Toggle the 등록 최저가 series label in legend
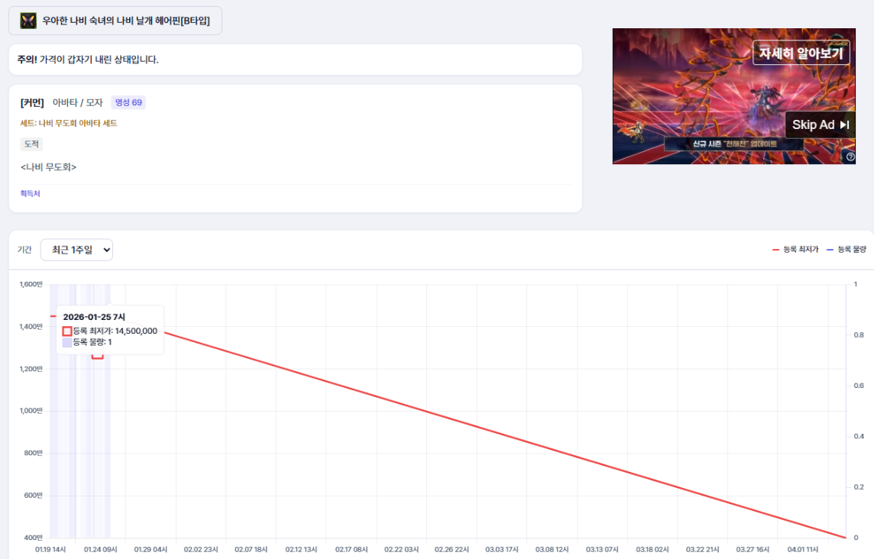The width and height of the screenshot is (874, 559). point(800,250)
